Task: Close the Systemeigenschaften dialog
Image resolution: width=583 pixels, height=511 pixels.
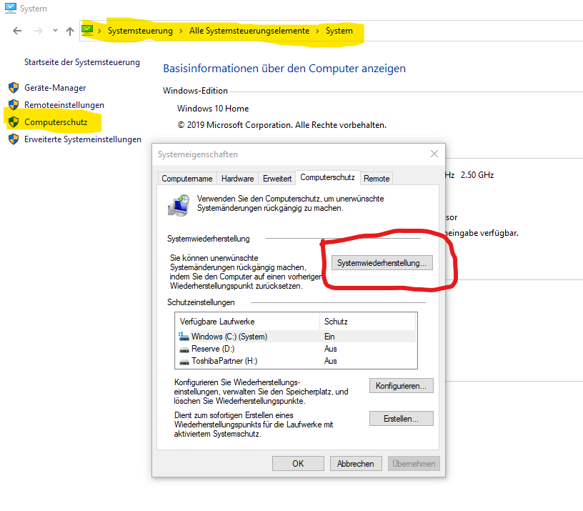Action: coord(434,154)
